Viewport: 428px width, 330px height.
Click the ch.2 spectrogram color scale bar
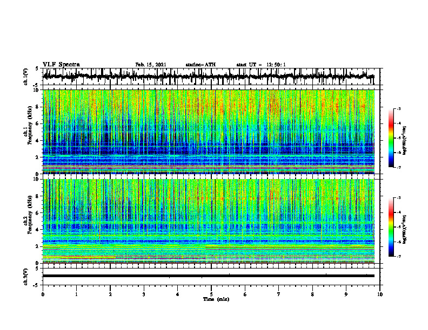point(391,227)
